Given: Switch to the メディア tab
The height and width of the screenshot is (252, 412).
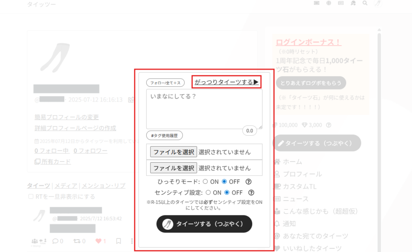Looking at the screenshot, I should pos(67,186).
